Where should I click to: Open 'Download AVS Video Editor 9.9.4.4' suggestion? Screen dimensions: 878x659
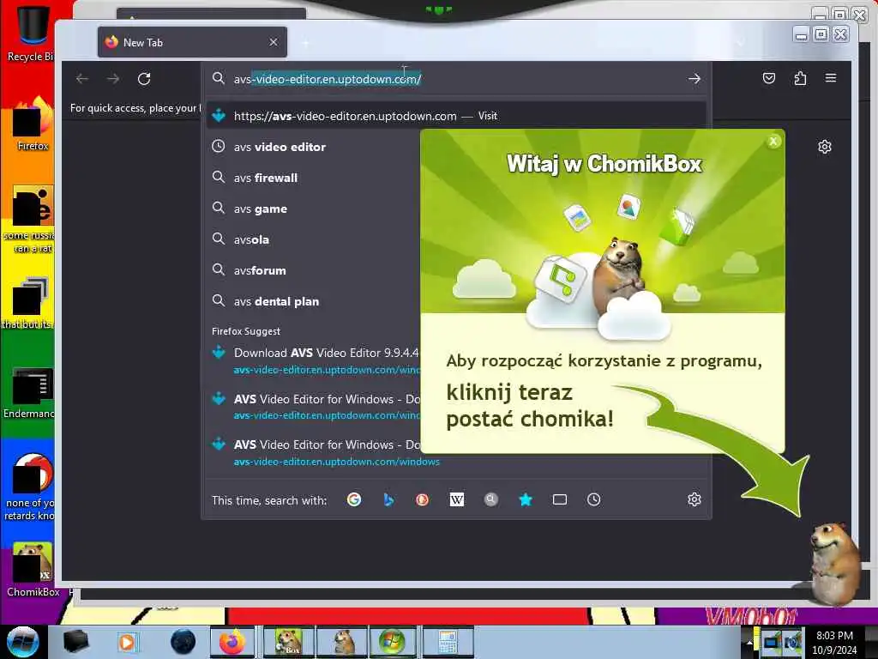(x=314, y=361)
